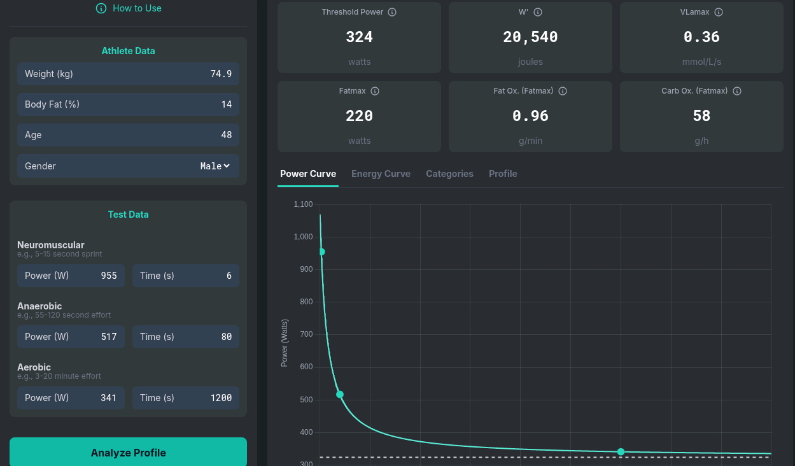Viewport: 795px width, 466px height.
Task: Click the Fat Ox. (Fatmax) info icon
Action: [563, 91]
